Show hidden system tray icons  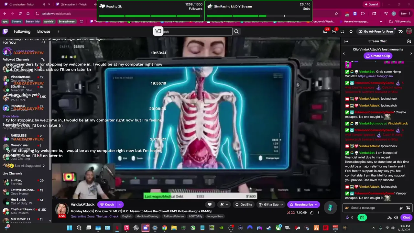374,228
